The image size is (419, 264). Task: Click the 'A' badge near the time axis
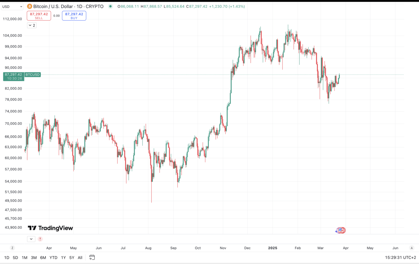pyautogui.click(x=412, y=248)
